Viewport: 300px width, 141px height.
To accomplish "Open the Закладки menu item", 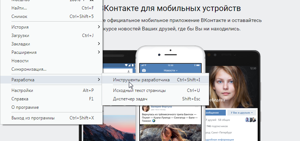I will pos(51,44).
